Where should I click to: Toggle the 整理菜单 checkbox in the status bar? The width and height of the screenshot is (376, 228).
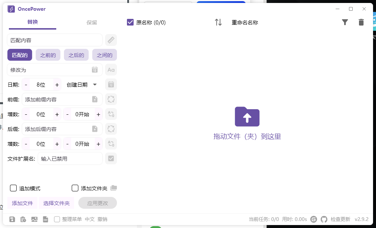click(x=57, y=219)
